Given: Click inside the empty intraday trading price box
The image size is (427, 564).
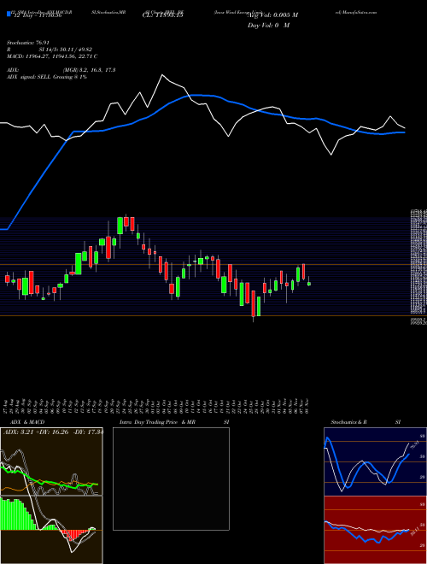Looking at the screenshot, I should pyautogui.click(x=171, y=479).
